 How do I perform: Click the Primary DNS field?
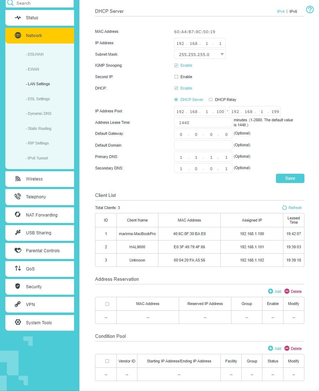(203, 157)
